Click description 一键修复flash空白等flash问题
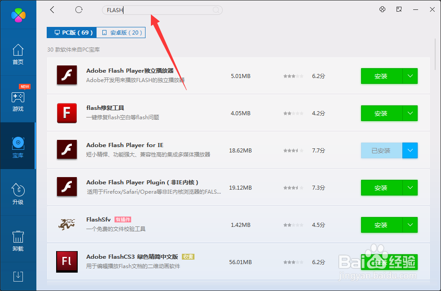The width and height of the screenshot is (441, 291). click(x=123, y=117)
